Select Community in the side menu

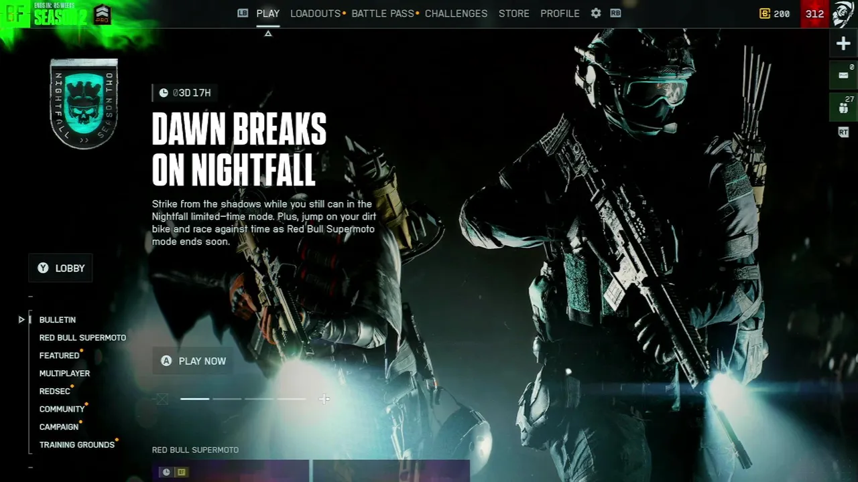point(62,409)
